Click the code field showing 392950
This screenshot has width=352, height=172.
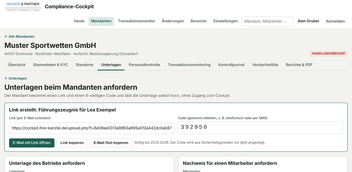(x=260, y=128)
